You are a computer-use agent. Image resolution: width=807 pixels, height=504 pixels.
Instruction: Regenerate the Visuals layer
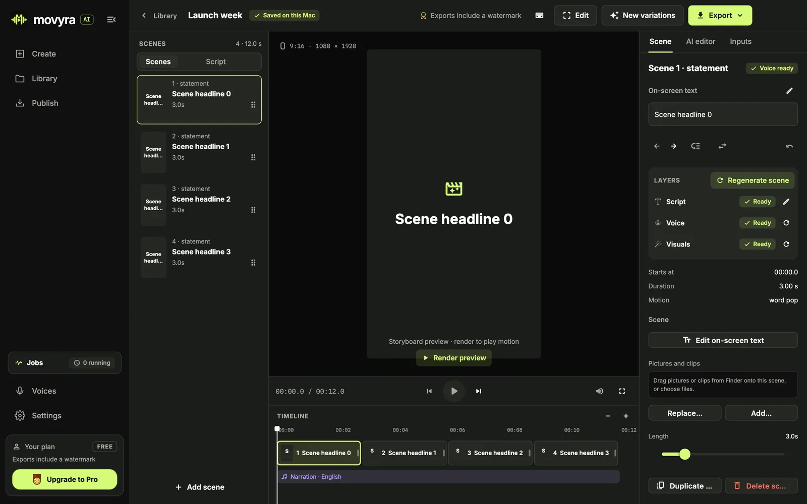point(786,244)
